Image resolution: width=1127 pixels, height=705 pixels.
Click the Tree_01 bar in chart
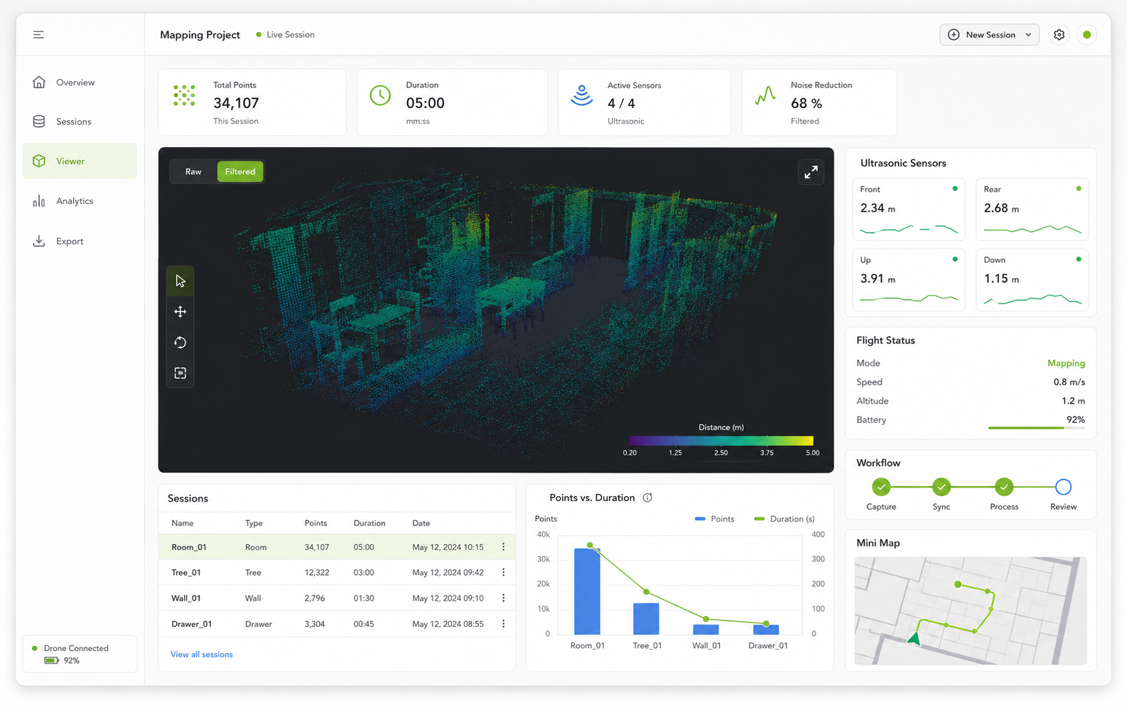646,618
